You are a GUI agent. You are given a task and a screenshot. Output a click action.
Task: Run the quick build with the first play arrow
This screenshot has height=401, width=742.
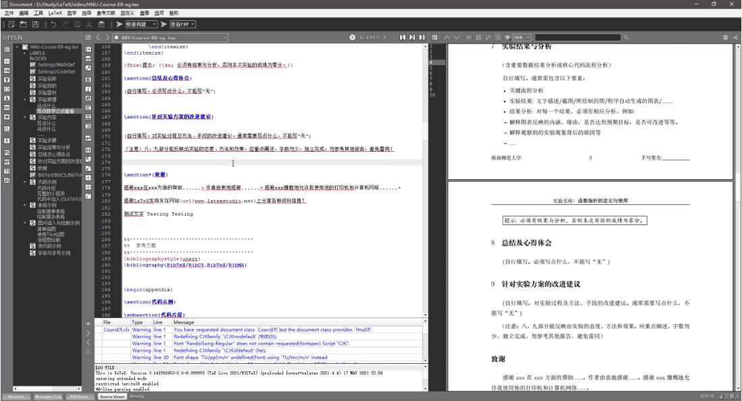(x=119, y=24)
